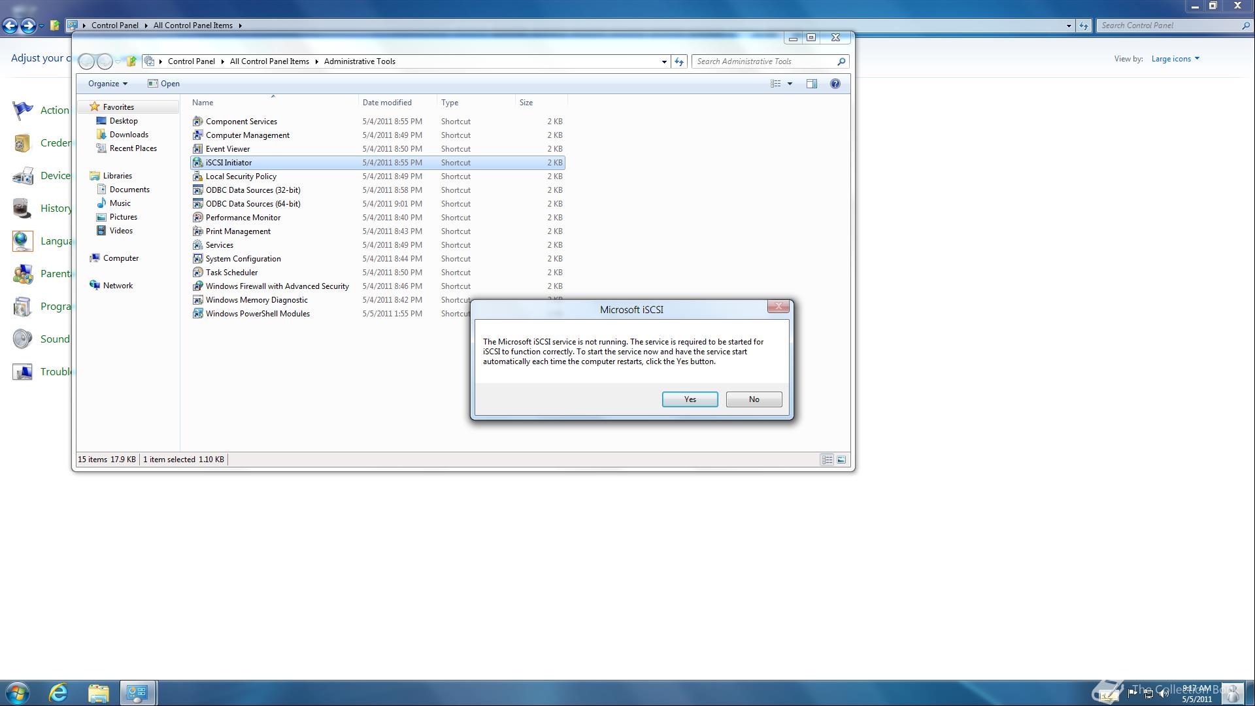Click volume icon in system tray
The image size is (1255, 706).
1163,694
